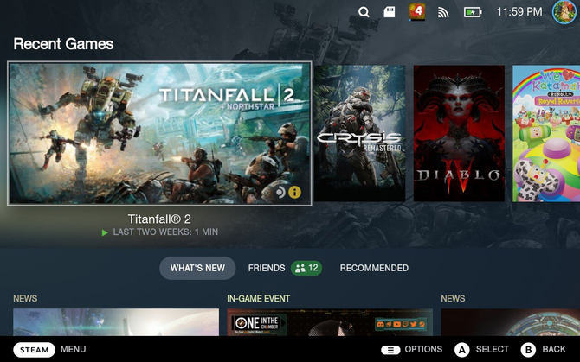580x362 pixels.
Task: Click the battery charging icon
Action: [x=473, y=12]
